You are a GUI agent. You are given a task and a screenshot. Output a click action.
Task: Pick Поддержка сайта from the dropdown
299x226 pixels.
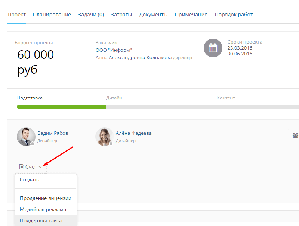click(40, 220)
